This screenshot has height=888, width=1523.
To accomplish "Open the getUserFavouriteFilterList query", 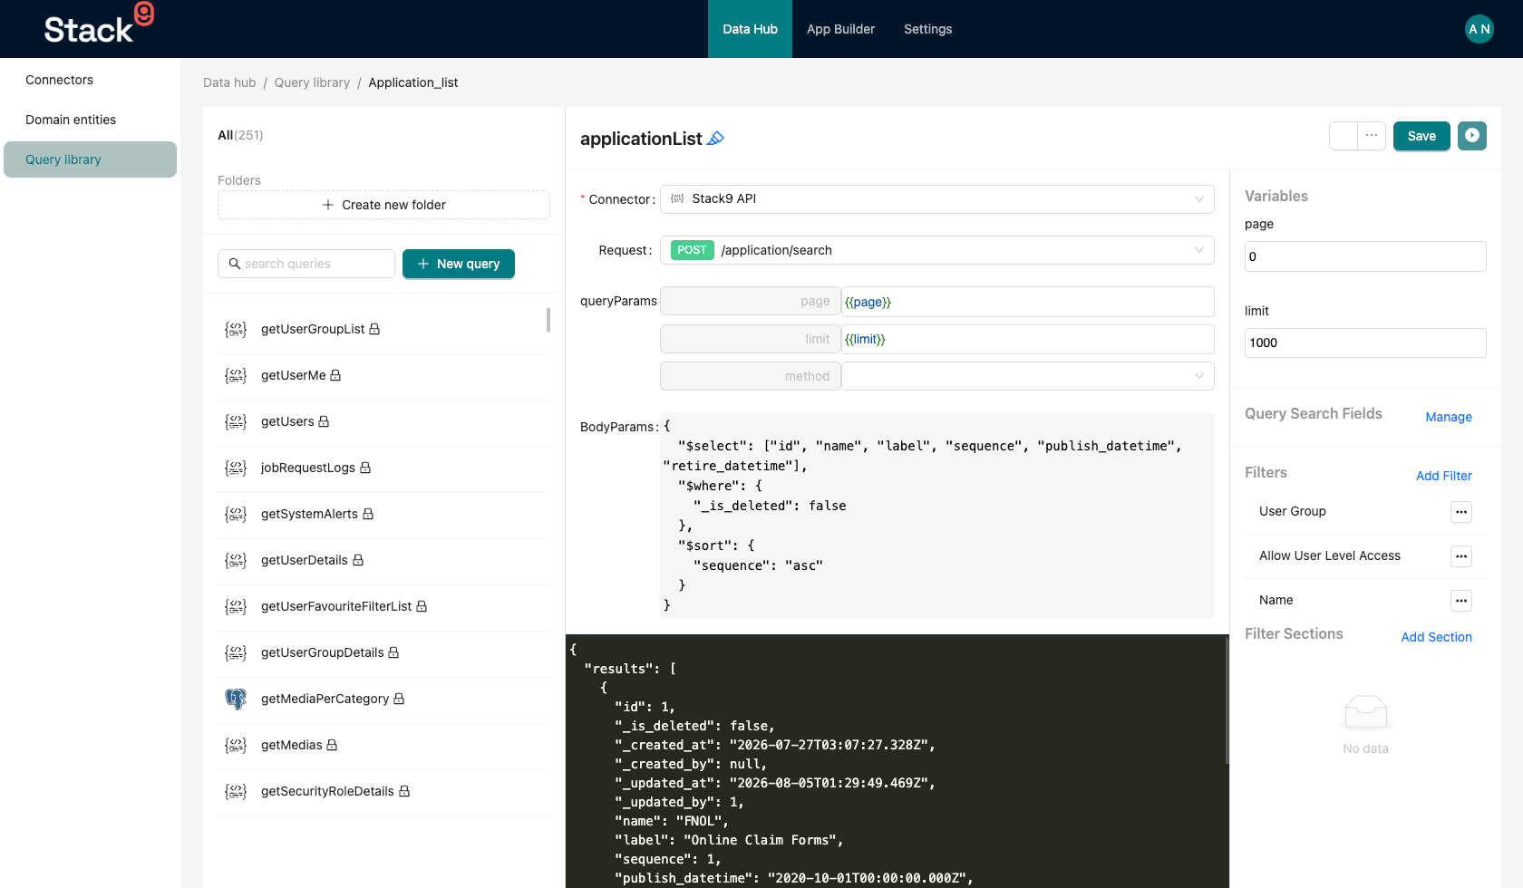I will click(x=384, y=606).
